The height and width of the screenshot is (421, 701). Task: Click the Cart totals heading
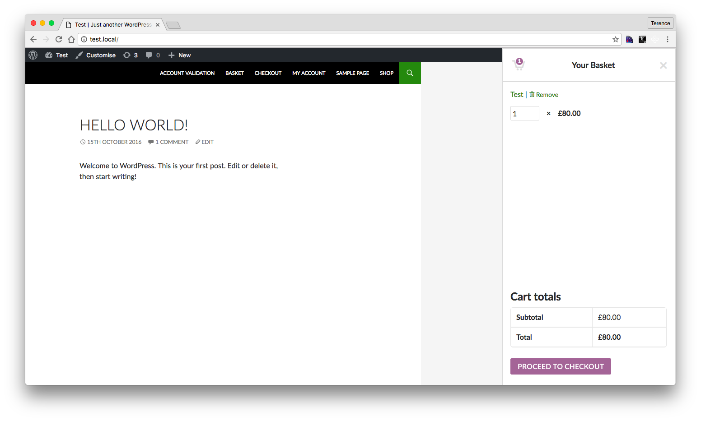(536, 296)
